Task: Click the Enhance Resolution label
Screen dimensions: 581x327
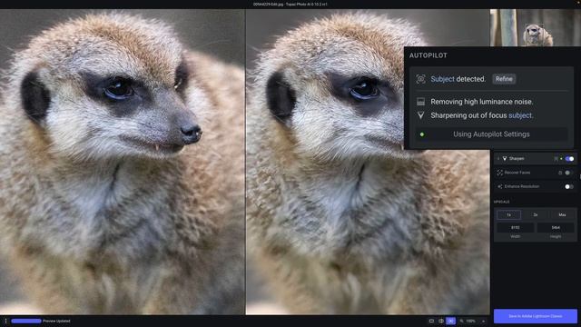Action: pos(522,186)
